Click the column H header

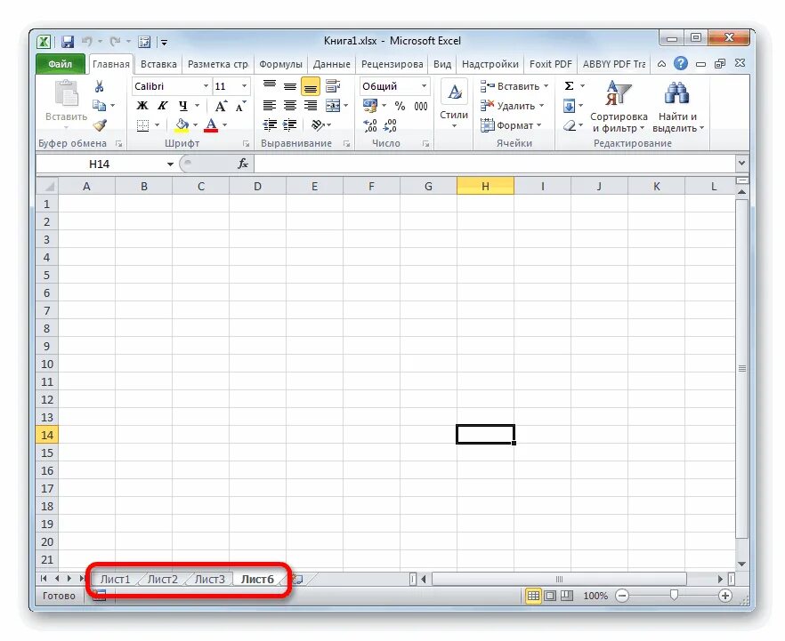point(485,186)
